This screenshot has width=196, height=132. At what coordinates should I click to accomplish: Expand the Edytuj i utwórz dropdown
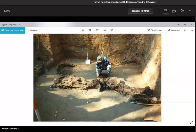[x=156, y=30]
